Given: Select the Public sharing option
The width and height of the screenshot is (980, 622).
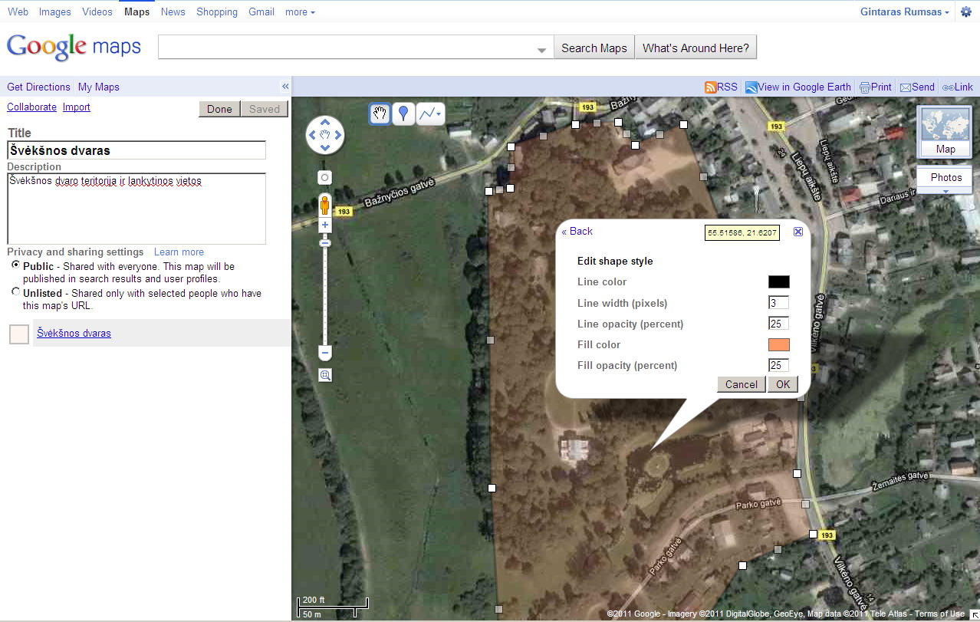Looking at the screenshot, I should [16, 265].
